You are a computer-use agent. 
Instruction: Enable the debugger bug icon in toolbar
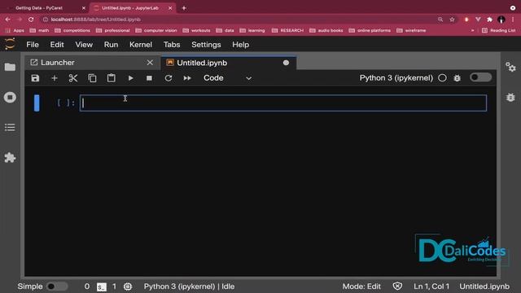tap(458, 78)
